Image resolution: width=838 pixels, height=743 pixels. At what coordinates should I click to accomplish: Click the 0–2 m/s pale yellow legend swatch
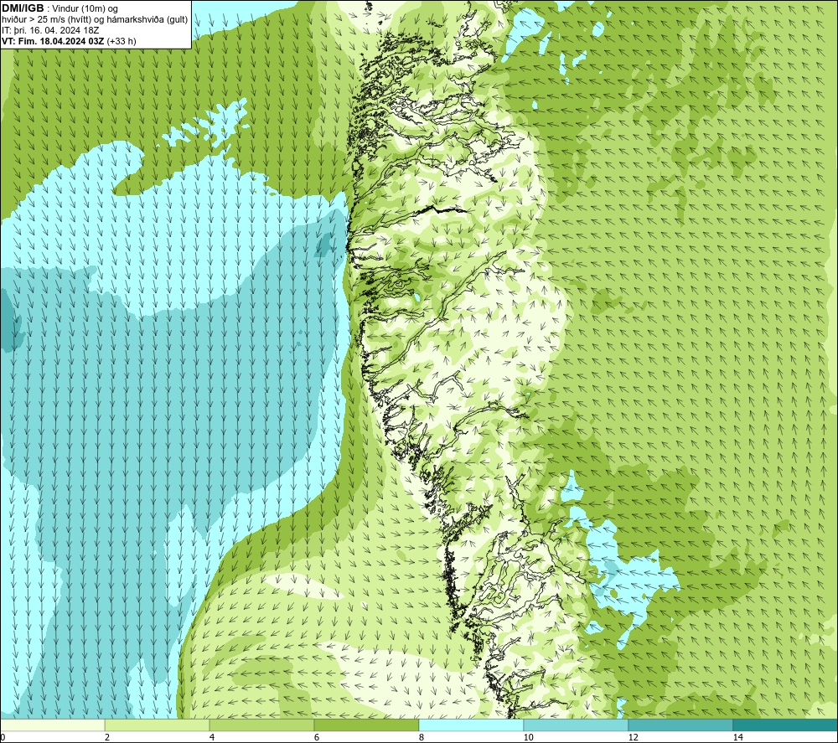52,725
